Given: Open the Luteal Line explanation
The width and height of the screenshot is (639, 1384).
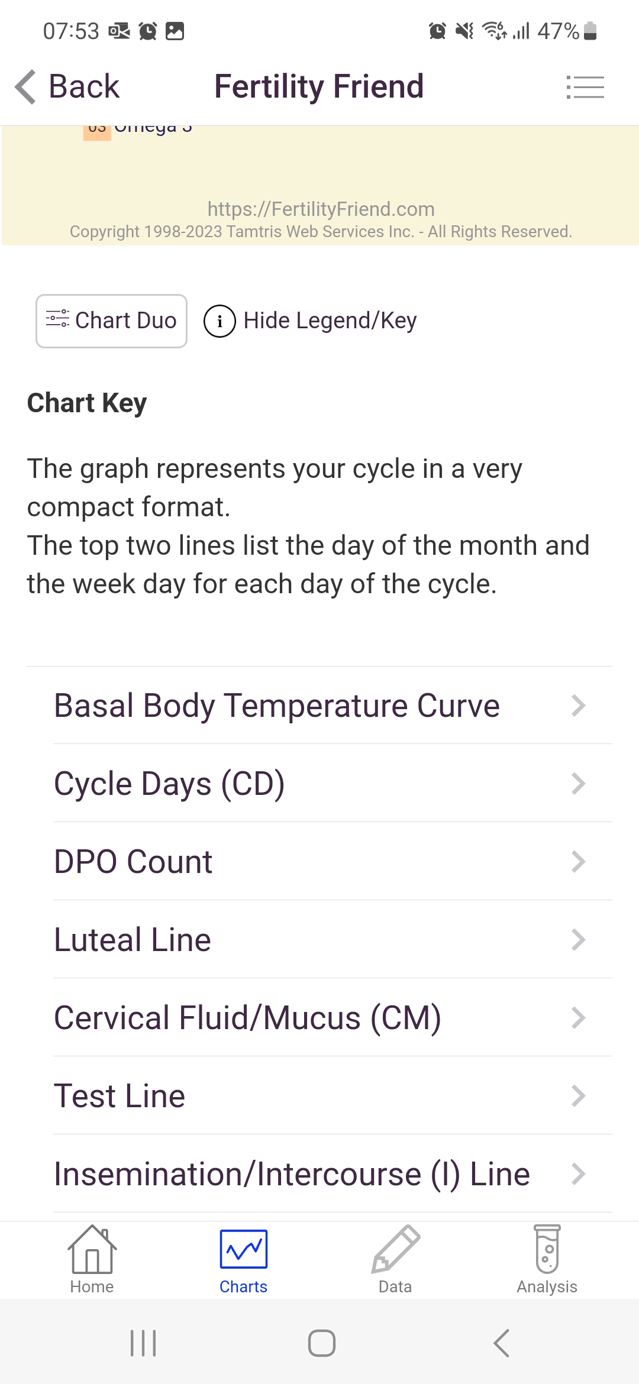Looking at the screenshot, I should coord(319,940).
